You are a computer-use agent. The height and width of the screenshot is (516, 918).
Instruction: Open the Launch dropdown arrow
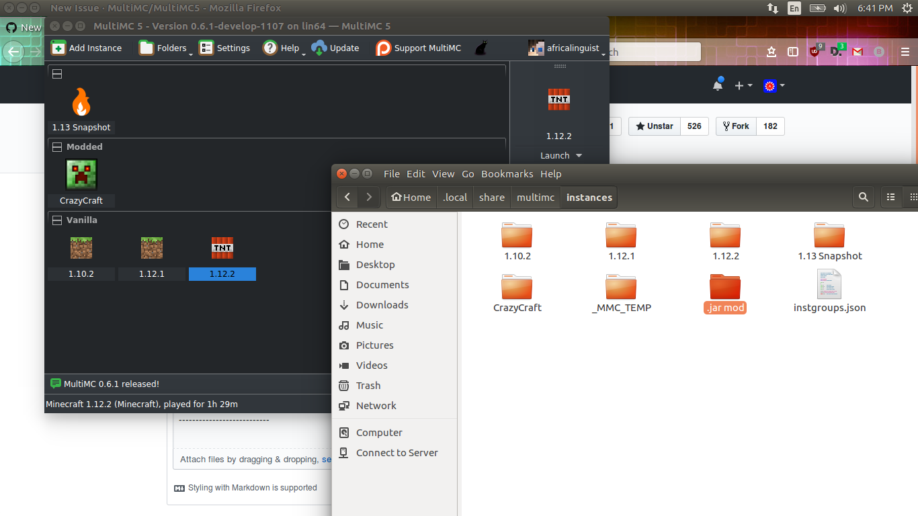click(x=578, y=156)
